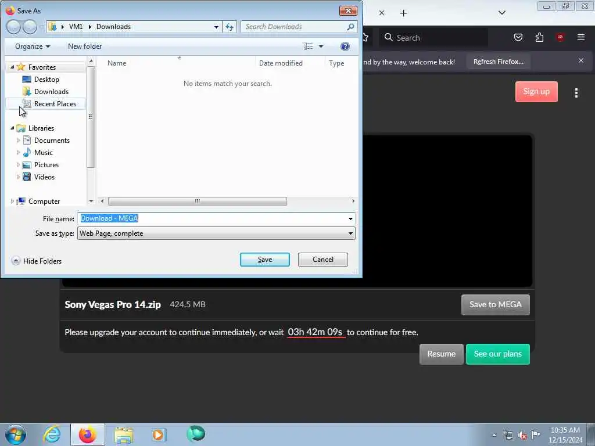Viewport: 595px width, 446px height.
Task: Launch Internet Explorer from taskbar
Action: tap(52, 434)
